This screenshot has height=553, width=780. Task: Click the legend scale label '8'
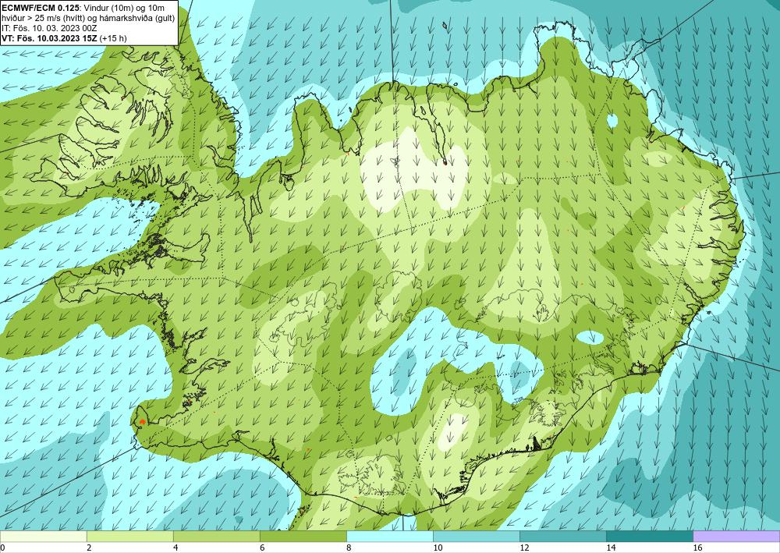(349, 548)
